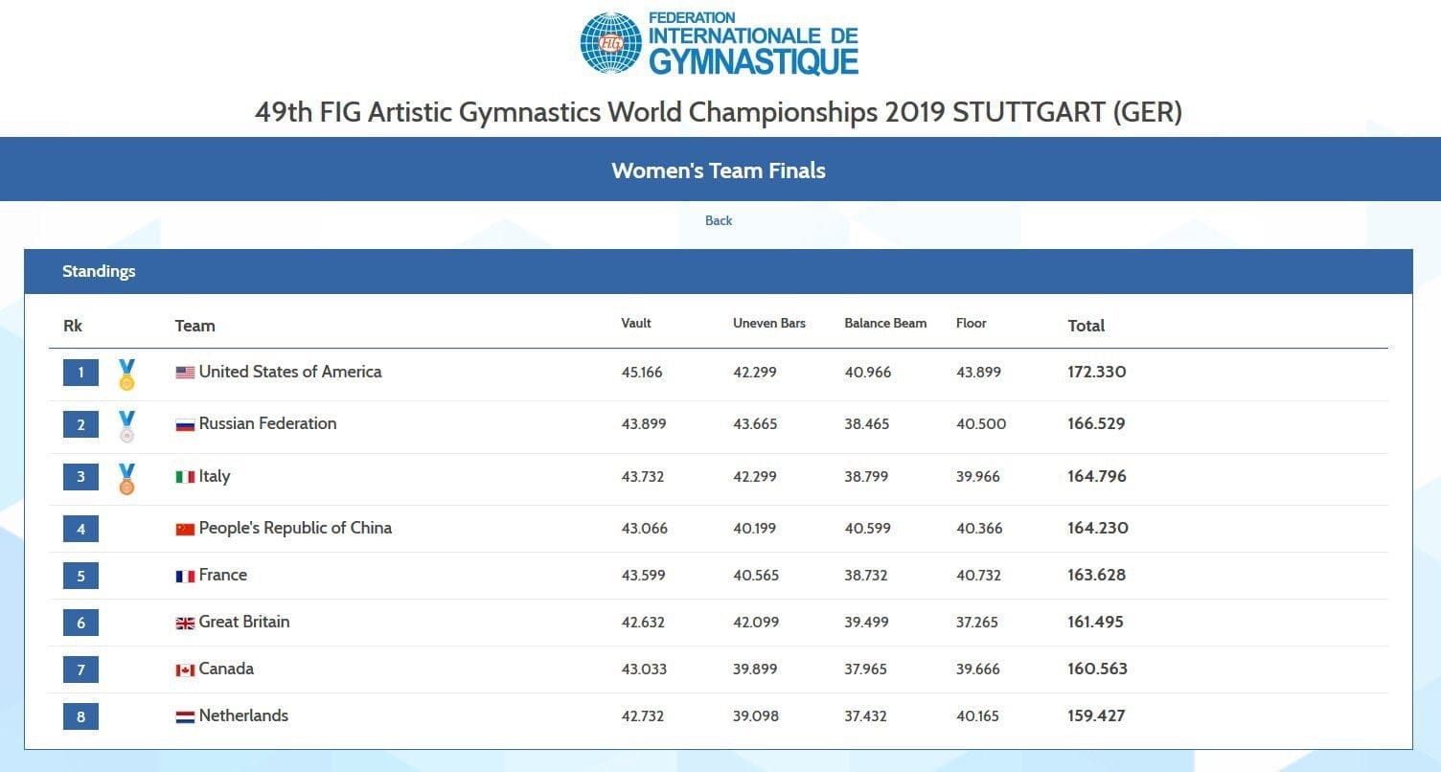
Task: Click the Italy flag icon
Action: click(x=185, y=477)
